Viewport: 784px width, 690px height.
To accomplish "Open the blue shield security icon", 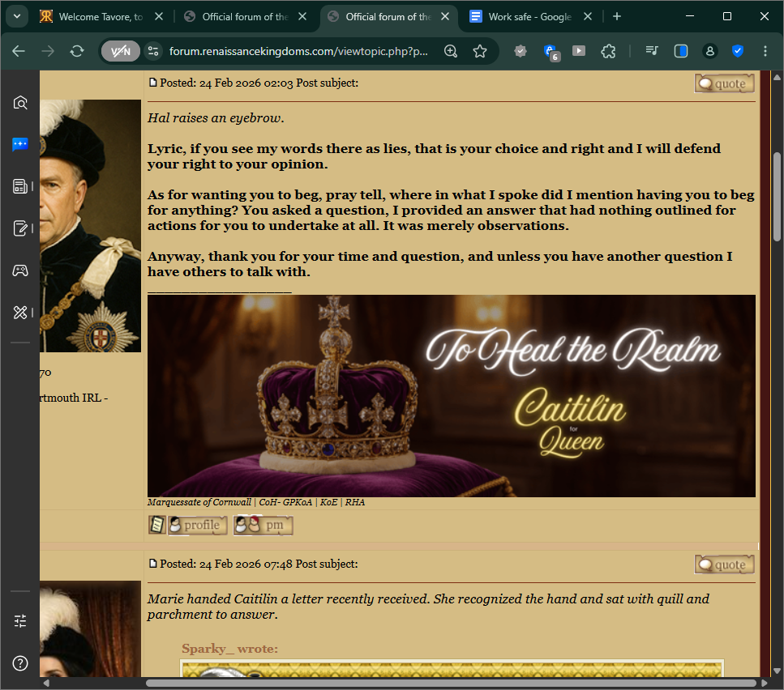I will tap(738, 51).
